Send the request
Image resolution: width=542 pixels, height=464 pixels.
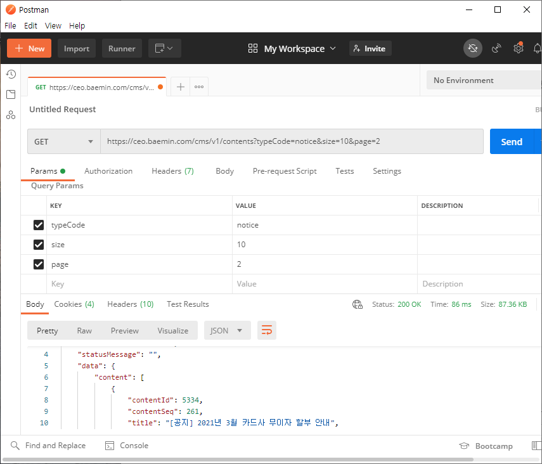512,141
